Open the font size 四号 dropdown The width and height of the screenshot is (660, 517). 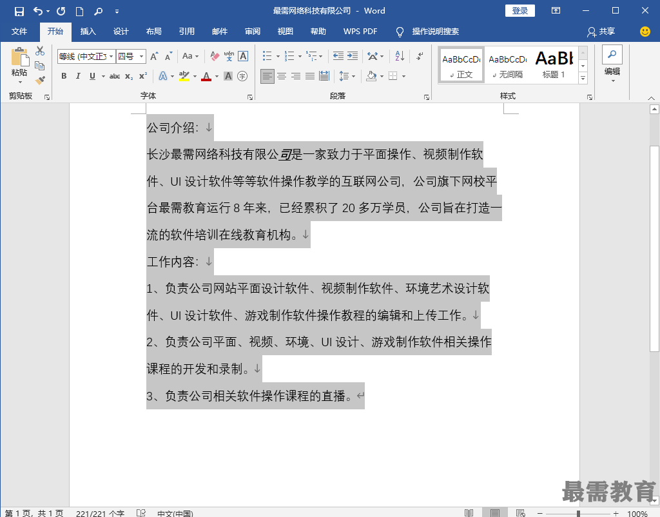pyautogui.click(x=141, y=57)
